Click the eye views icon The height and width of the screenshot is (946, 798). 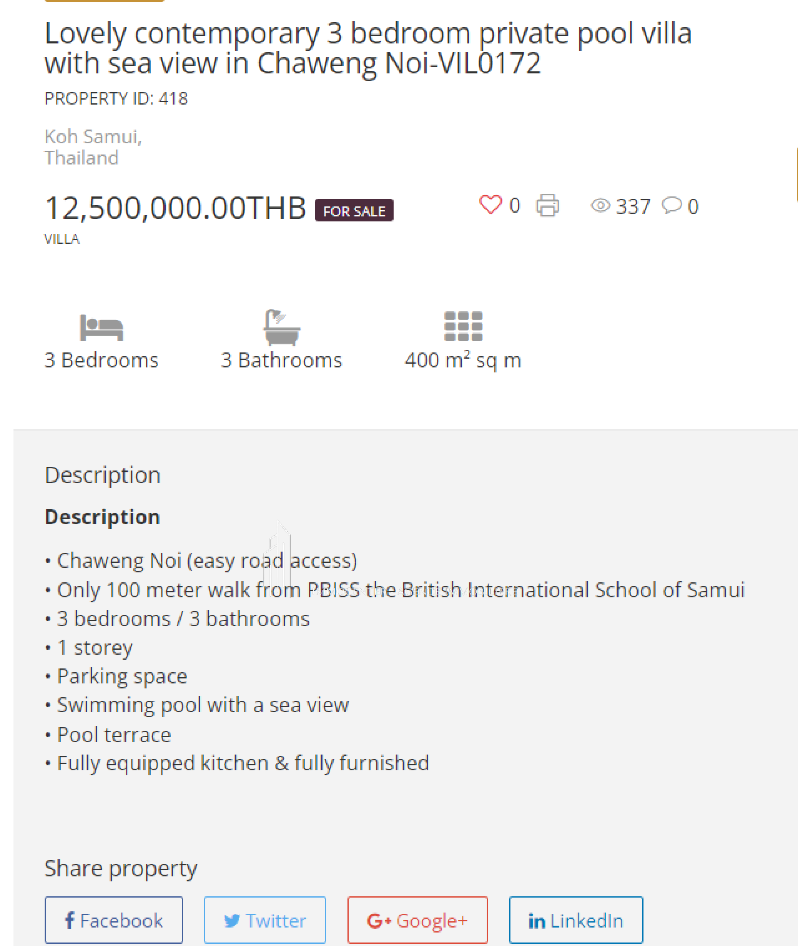(600, 205)
